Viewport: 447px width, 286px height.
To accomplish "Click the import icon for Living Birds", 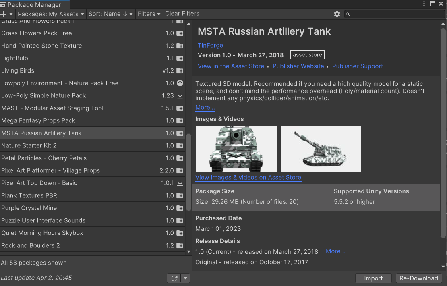I will (180, 71).
